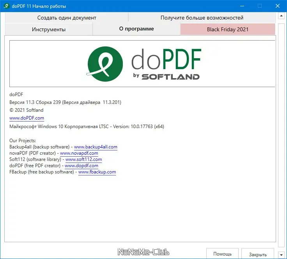Open the Создать один документ tab
The image size is (287, 259).
coord(67,18)
